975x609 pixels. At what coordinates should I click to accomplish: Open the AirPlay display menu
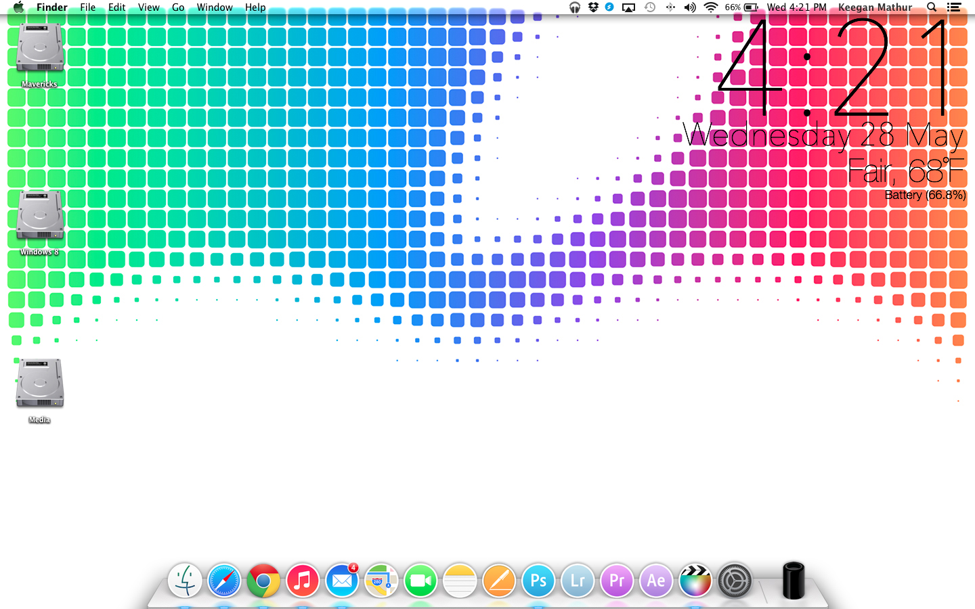[x=629, y=7]
